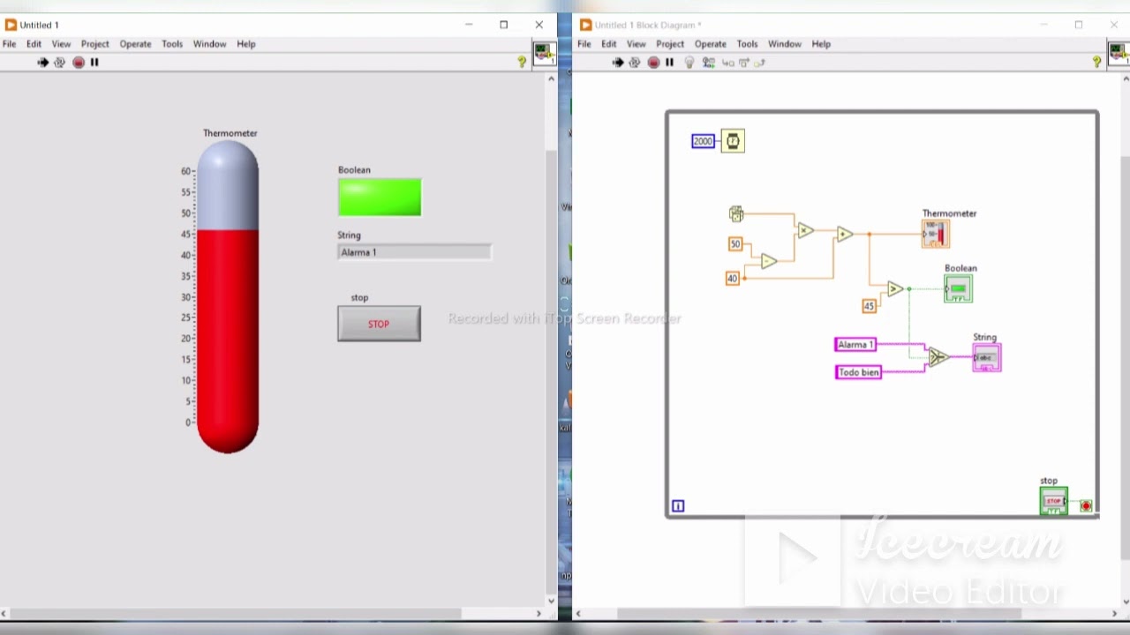The image size is (1130, 635).
Task: Open Window menu in front panel window
Action: (209, 44)
